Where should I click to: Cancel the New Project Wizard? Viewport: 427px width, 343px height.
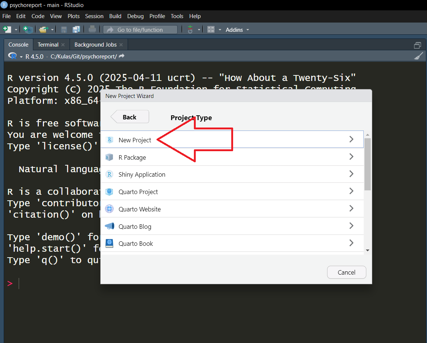[346, 272]
